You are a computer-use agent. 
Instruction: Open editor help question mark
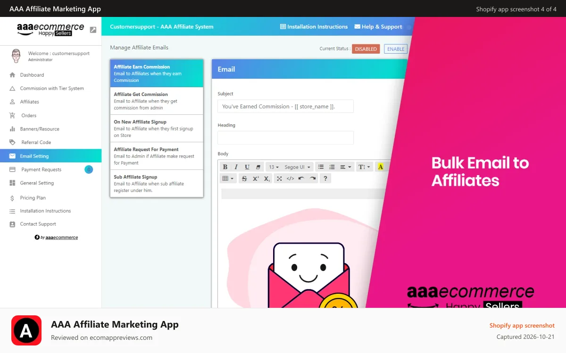[325, 178]
